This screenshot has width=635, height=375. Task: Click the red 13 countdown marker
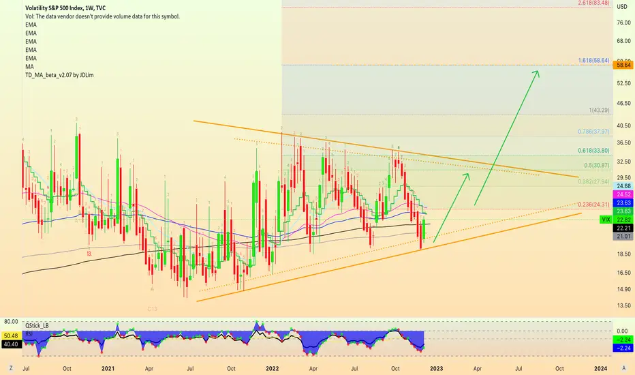coord(89,254)
